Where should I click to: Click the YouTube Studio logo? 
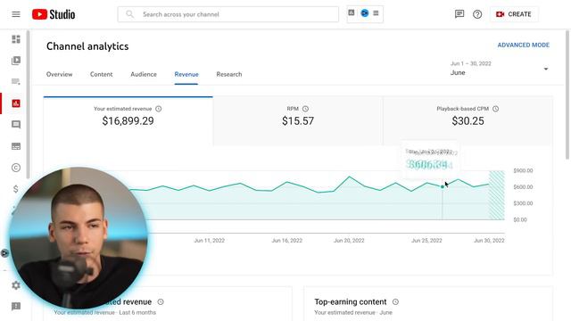[x=54, y=14]
